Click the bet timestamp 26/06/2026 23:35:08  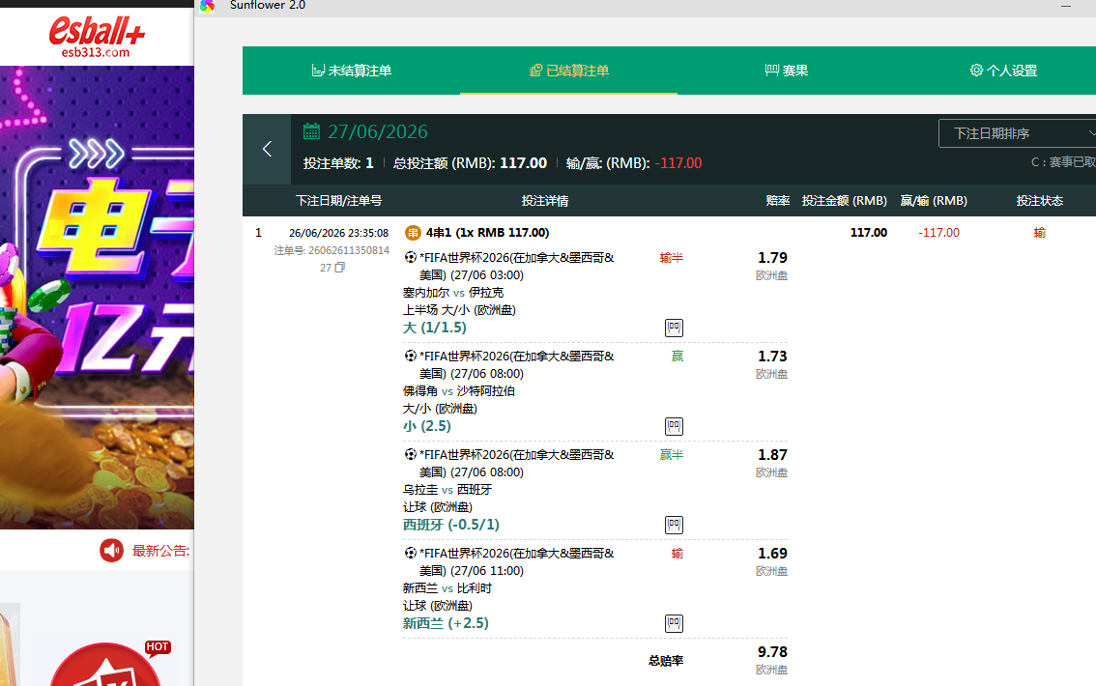[x=339, y=233]
